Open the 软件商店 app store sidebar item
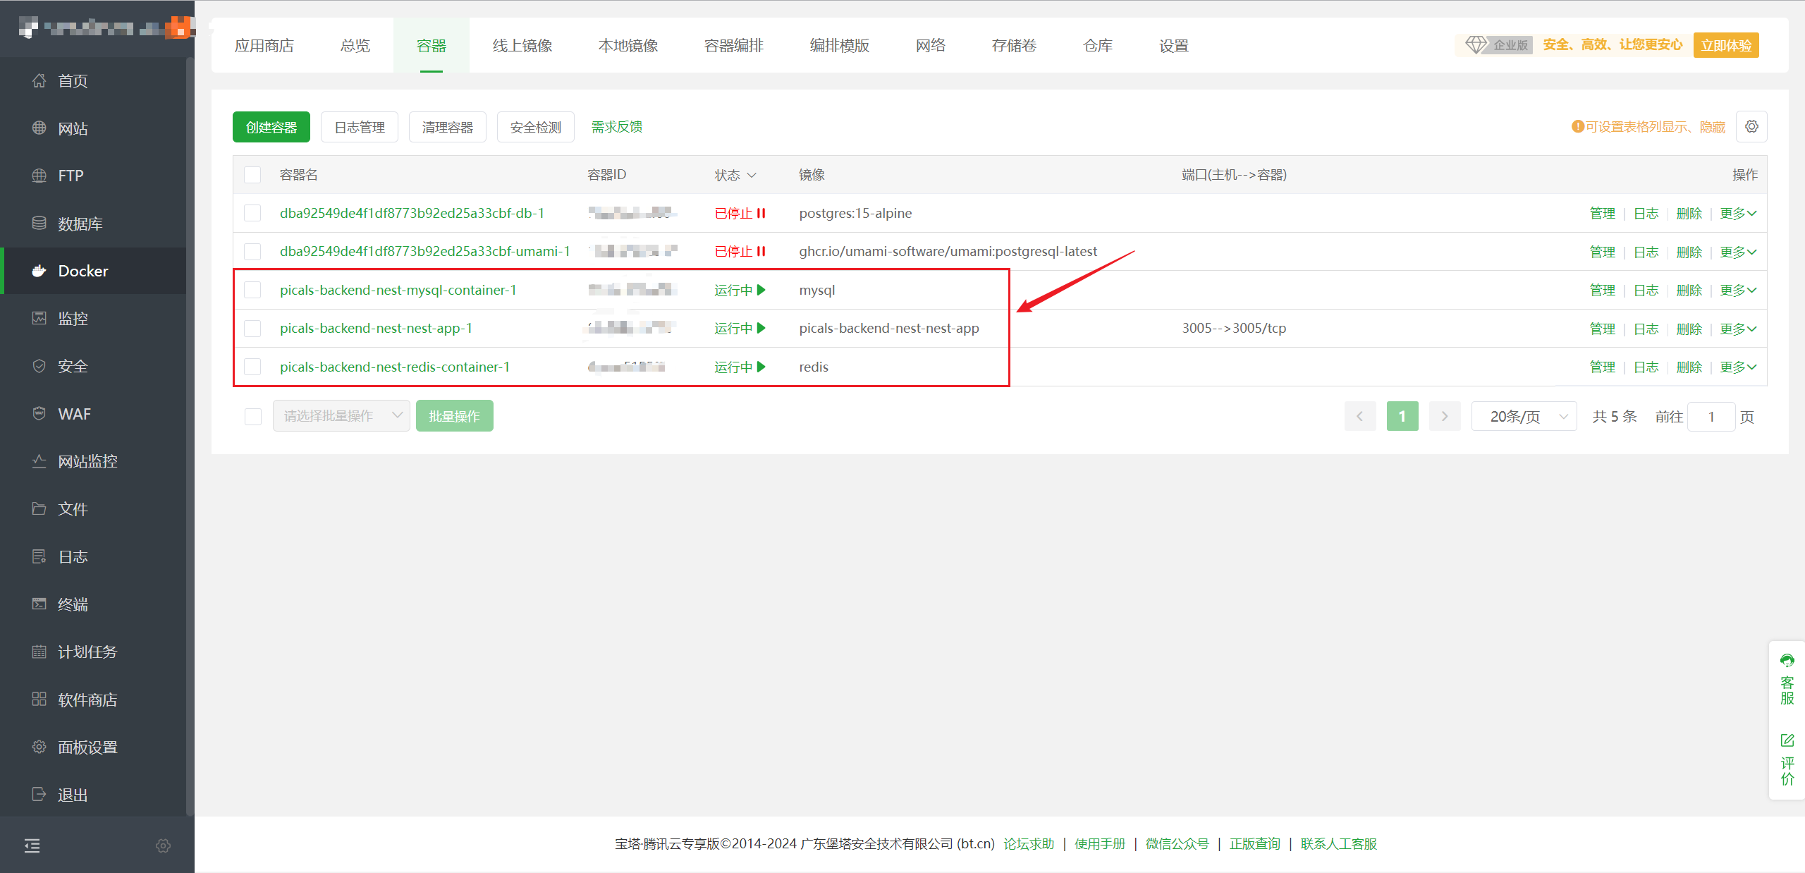Image resolution: width=1805 pixels, height=873 pixels. 85,699
